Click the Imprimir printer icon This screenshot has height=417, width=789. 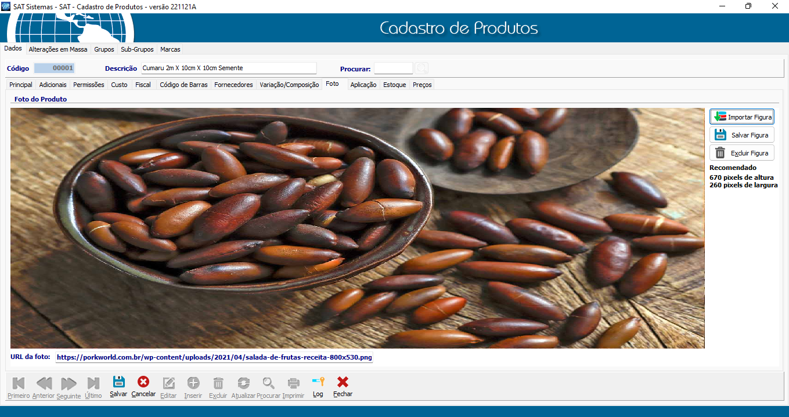(x=294, y=383)
